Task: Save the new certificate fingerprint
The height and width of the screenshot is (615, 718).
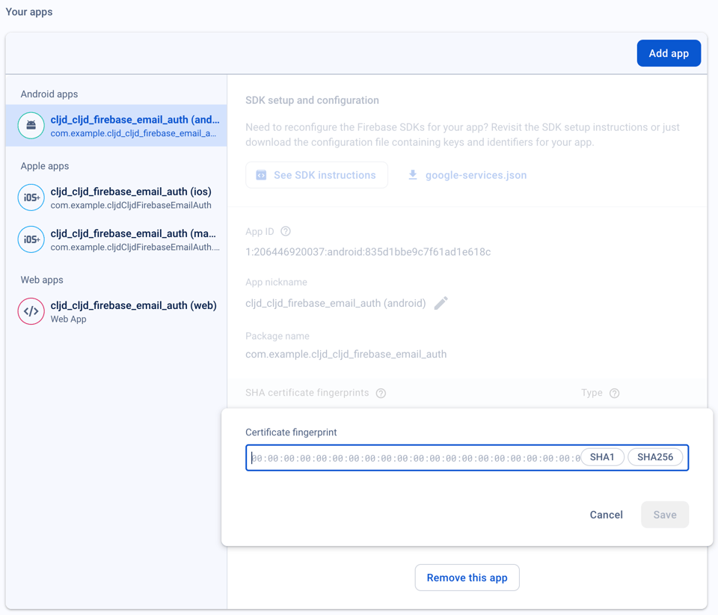Action: (x=664, y=514)
